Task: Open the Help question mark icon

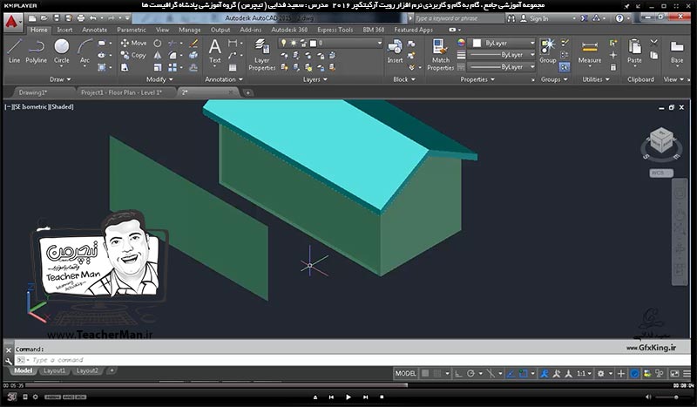Action: pos(619,18)
